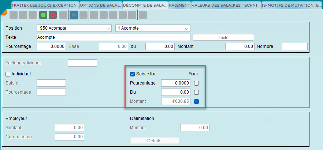Image resolution: width=323 pixels, height=150 pixels.
Task: Click the orange corner marker icon
Action: pos(3,11)
